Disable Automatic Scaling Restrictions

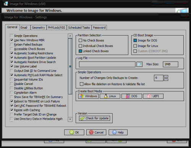(11, 53)
